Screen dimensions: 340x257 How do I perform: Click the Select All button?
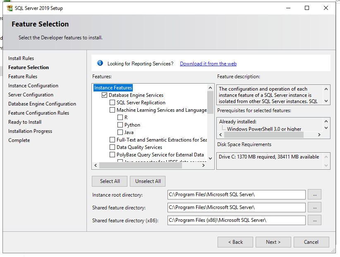110,181
